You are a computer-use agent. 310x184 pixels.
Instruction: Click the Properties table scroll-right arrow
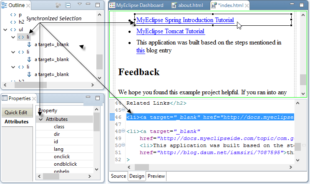tap(90, 177)
